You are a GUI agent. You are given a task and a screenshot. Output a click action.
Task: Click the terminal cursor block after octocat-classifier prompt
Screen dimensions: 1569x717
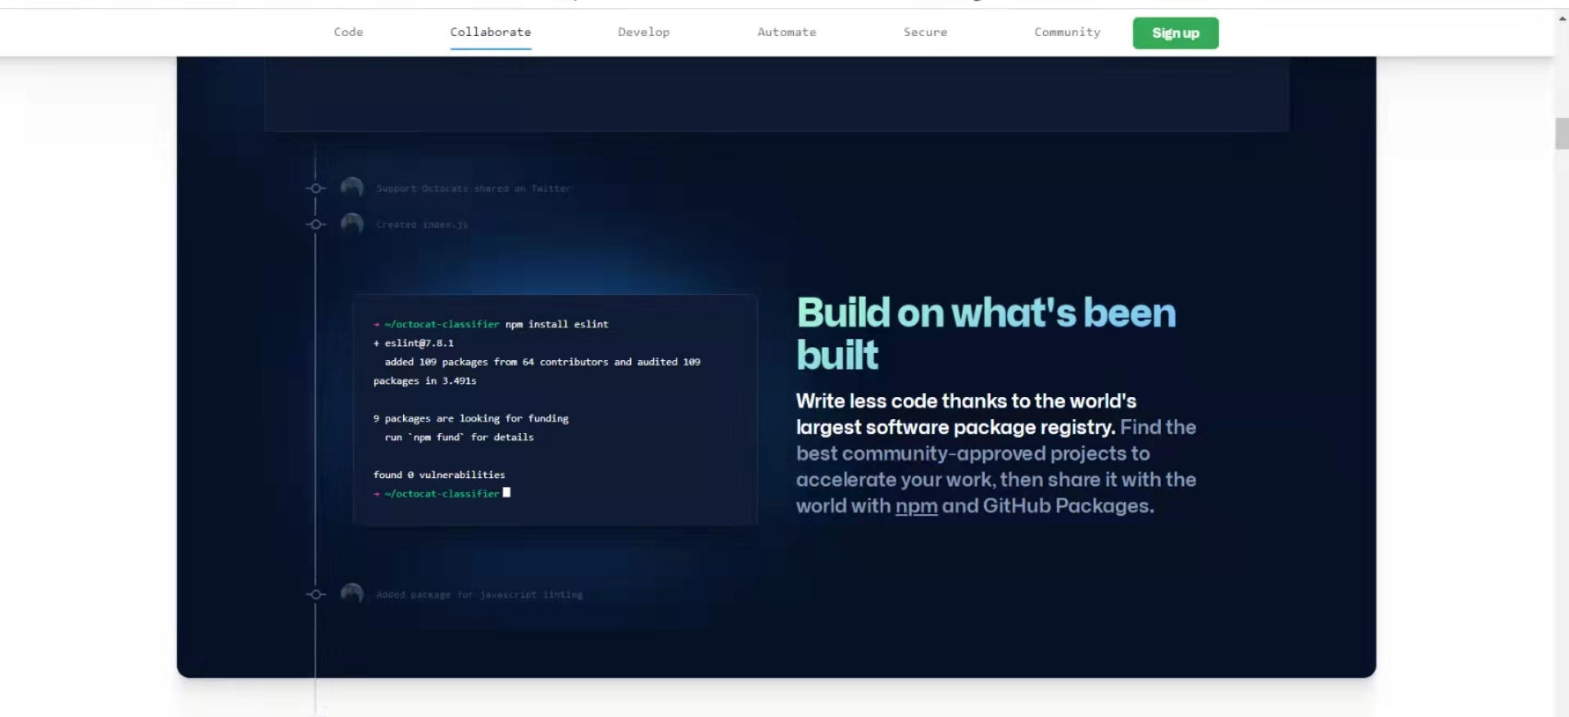tap(506, 493)
